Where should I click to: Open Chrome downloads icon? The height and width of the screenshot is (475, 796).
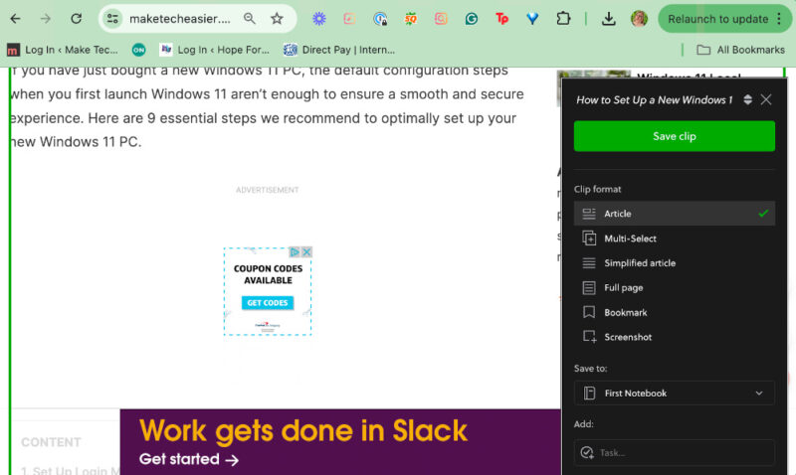point(608,19)
